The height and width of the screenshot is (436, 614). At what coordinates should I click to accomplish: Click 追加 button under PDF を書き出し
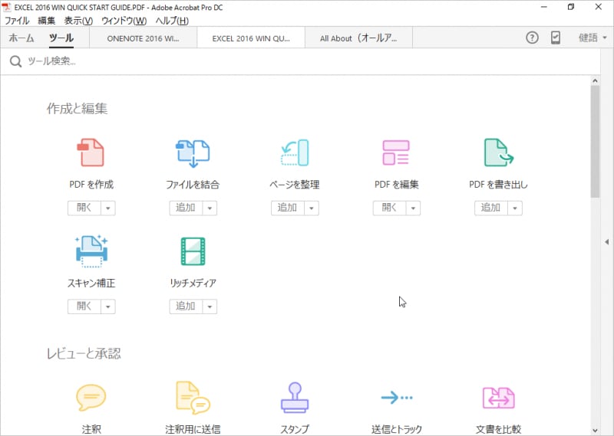click(x=491, y=208)
